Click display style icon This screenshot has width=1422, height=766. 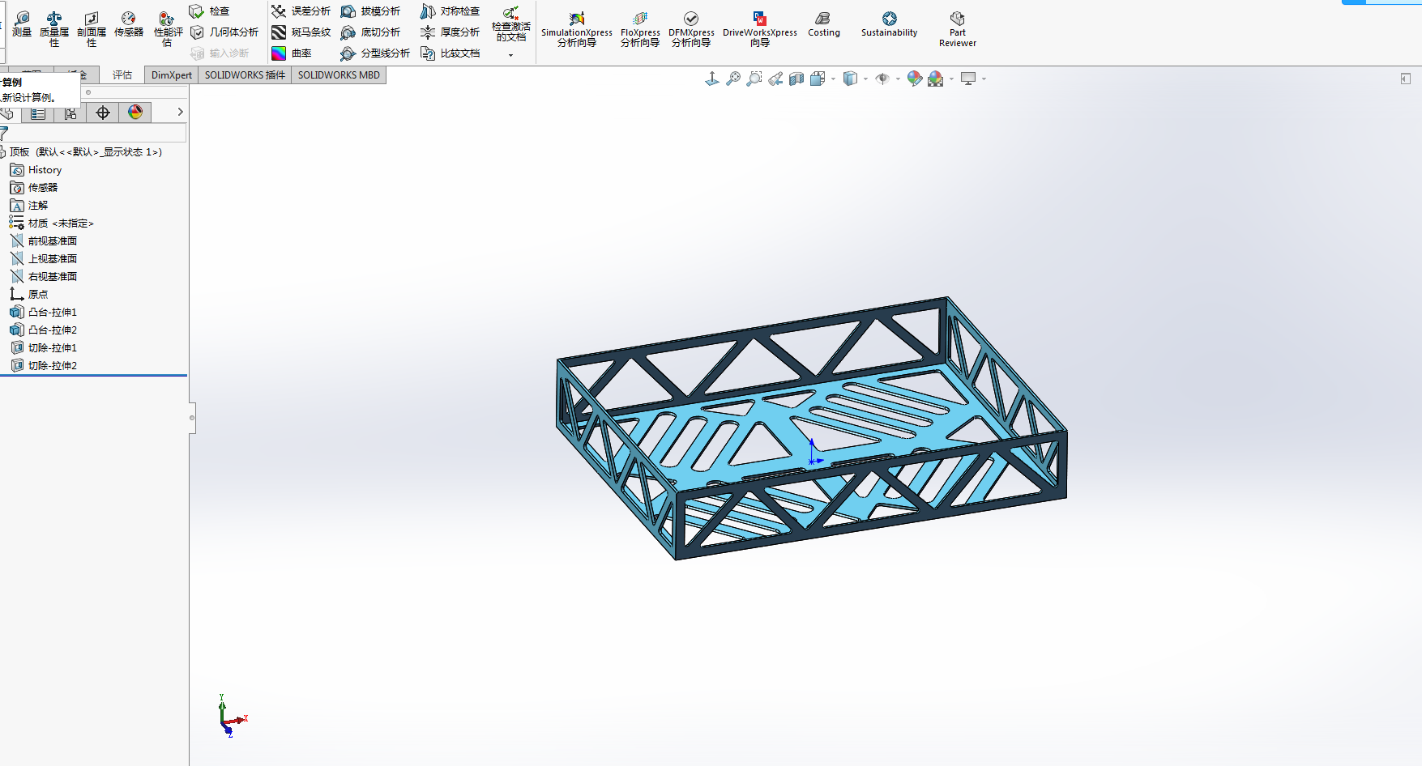(x=850, y=79)
